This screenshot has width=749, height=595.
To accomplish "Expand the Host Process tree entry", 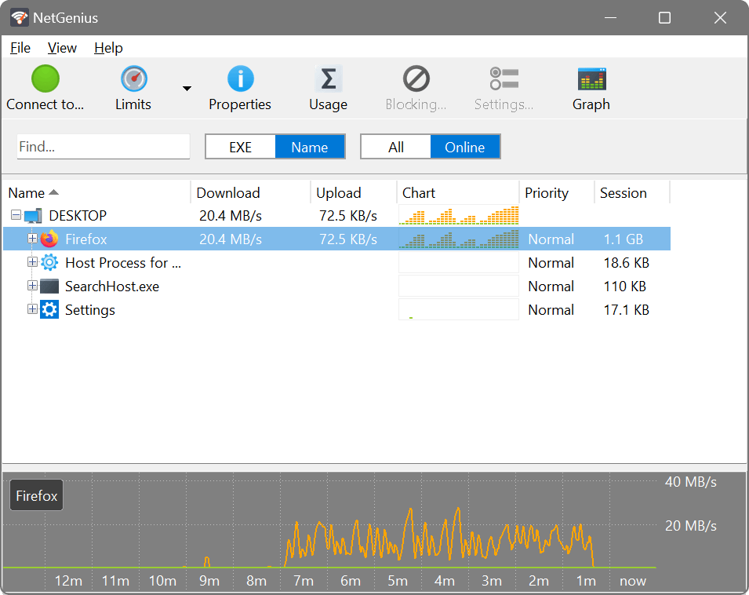I will tap(32, 263).
